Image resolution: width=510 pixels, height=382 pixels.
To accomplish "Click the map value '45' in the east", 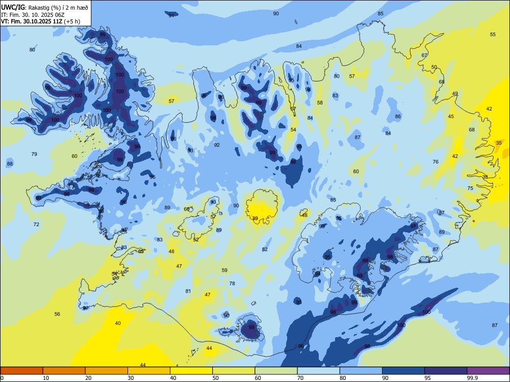I will (x=451, y=117).
